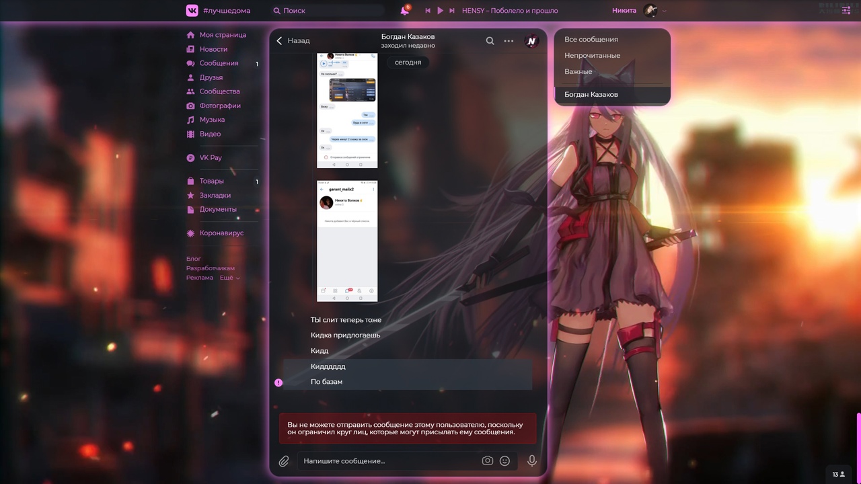Open Сообщения in the left sidebar
The width and height of the screenshot is (861, 484).
point(219,63)
